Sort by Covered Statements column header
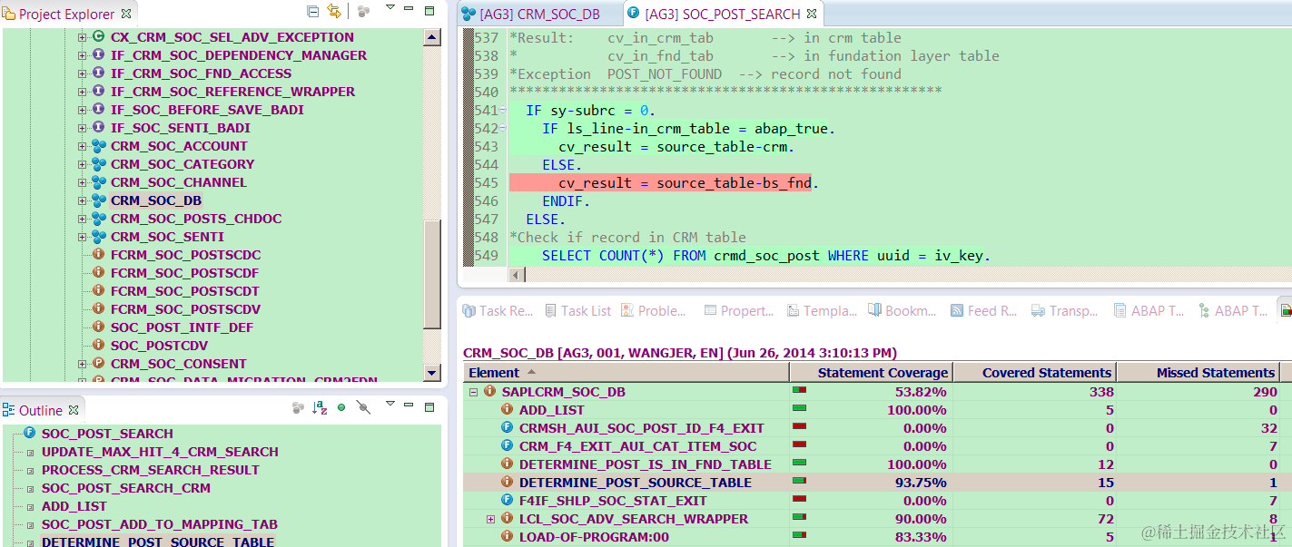 point(1033,372)
